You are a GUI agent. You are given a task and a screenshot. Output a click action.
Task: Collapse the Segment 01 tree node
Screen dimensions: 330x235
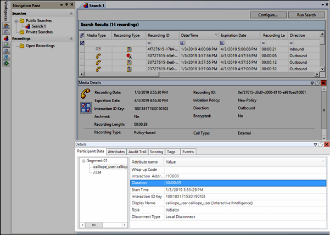coord(82,160)
